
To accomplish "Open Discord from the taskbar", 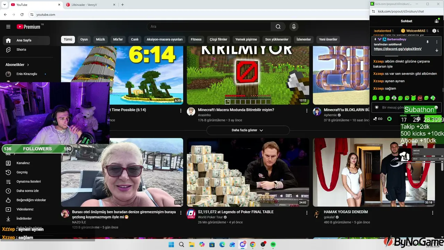I will [x=243, y=244].
